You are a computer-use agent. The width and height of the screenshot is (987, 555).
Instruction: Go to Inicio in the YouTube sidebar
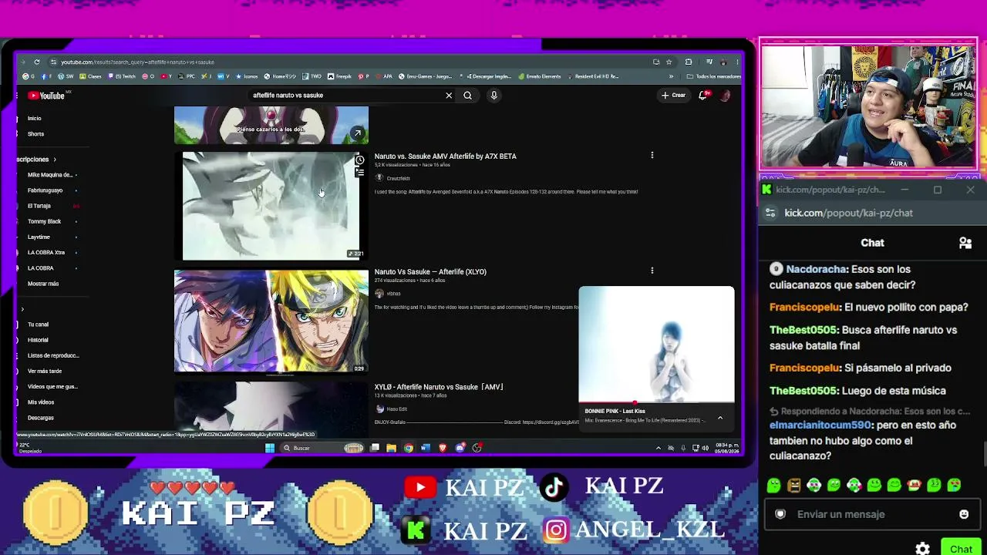tap(35, 119)
